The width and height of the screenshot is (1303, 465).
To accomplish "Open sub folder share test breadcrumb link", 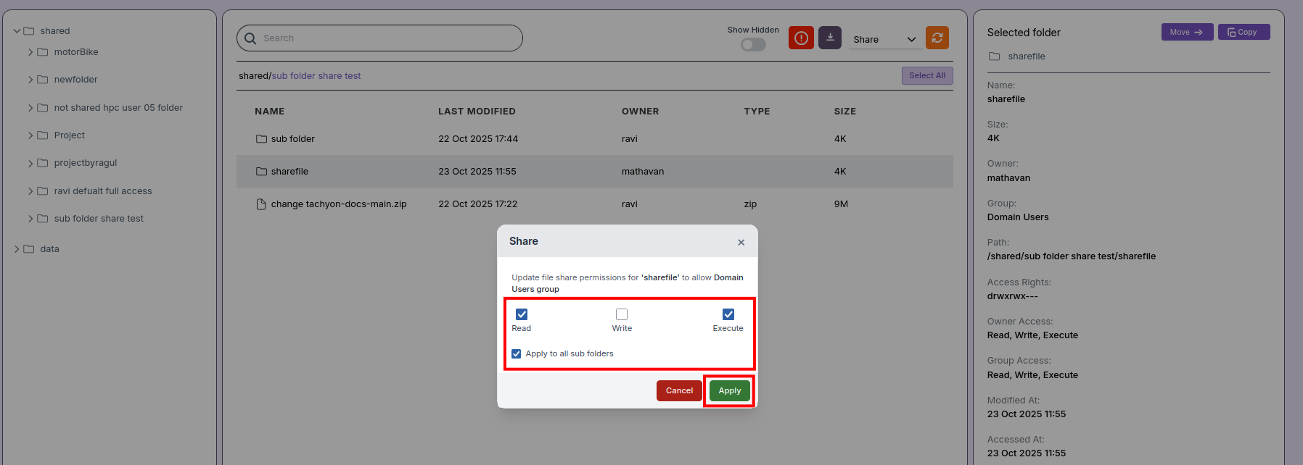I will (x=316, y=76).
